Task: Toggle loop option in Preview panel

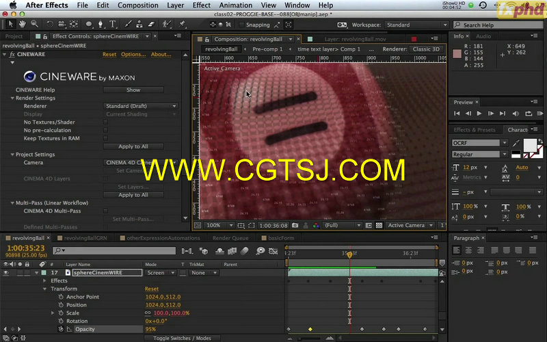Action: coord(529,114)
